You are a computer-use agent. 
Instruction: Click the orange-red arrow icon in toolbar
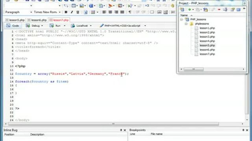(110, 6)
